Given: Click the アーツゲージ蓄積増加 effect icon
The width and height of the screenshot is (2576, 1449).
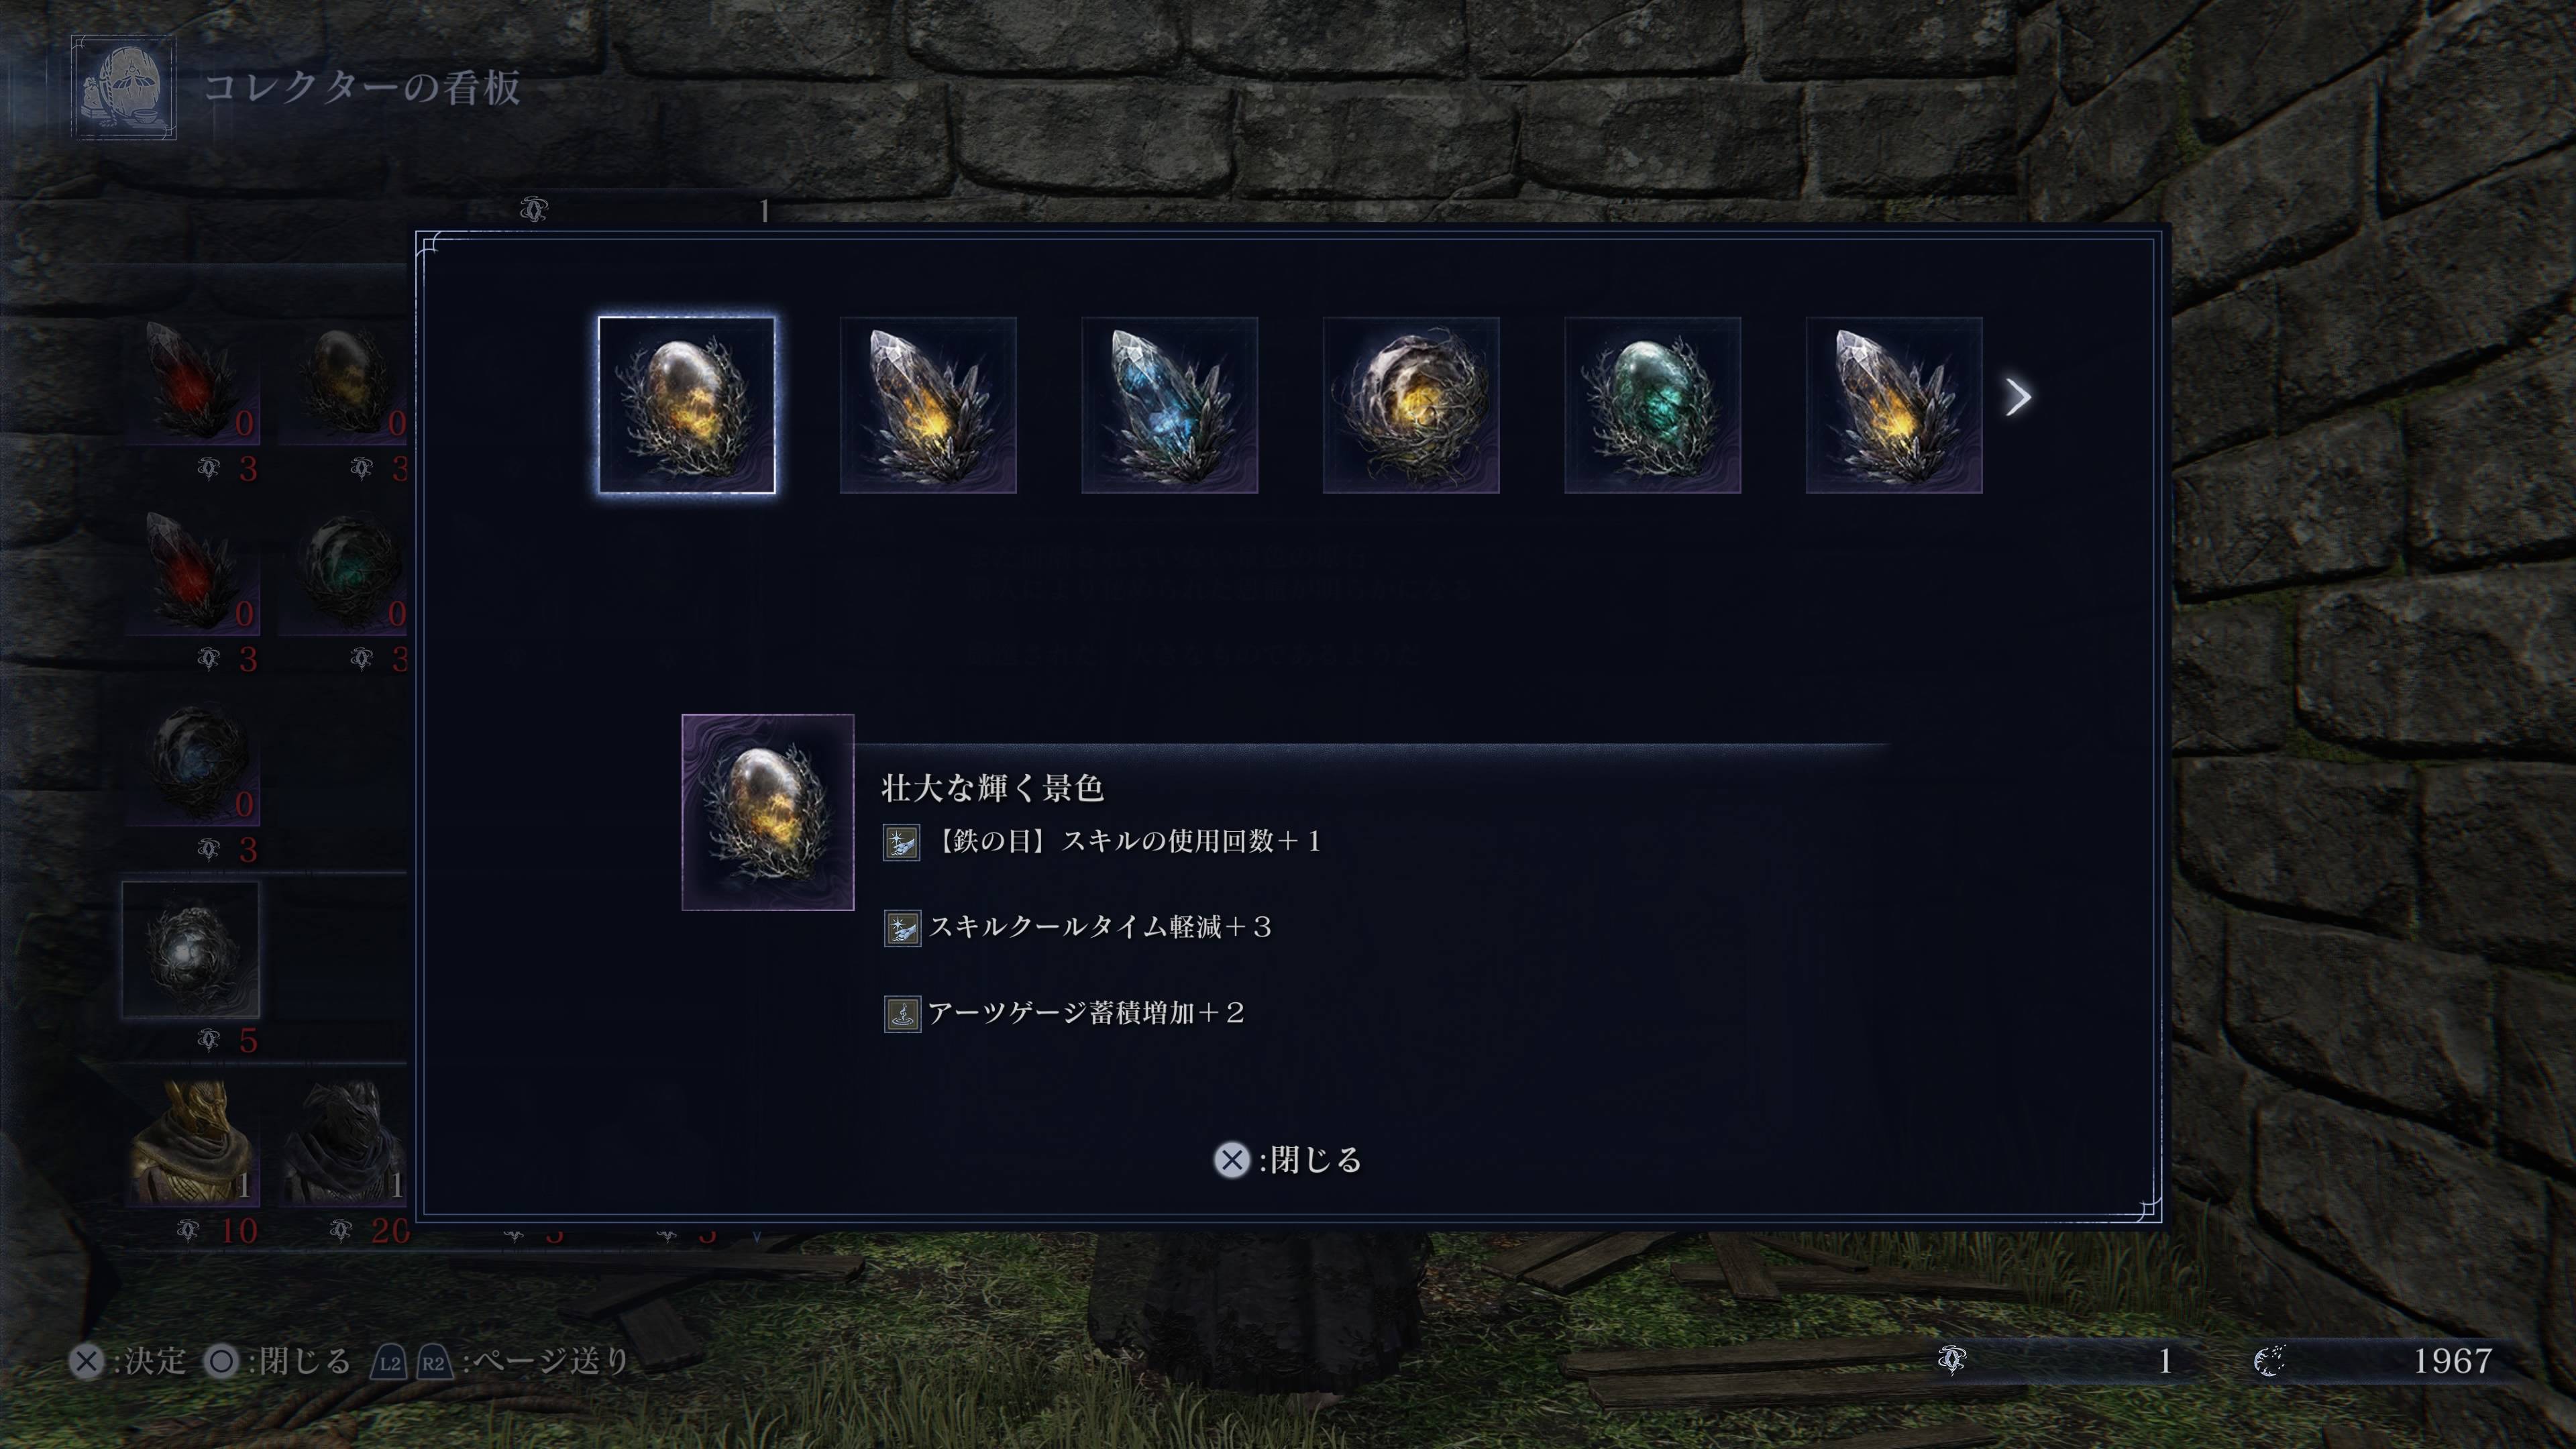Looking at the screenshot, I should click(901, 1014).
